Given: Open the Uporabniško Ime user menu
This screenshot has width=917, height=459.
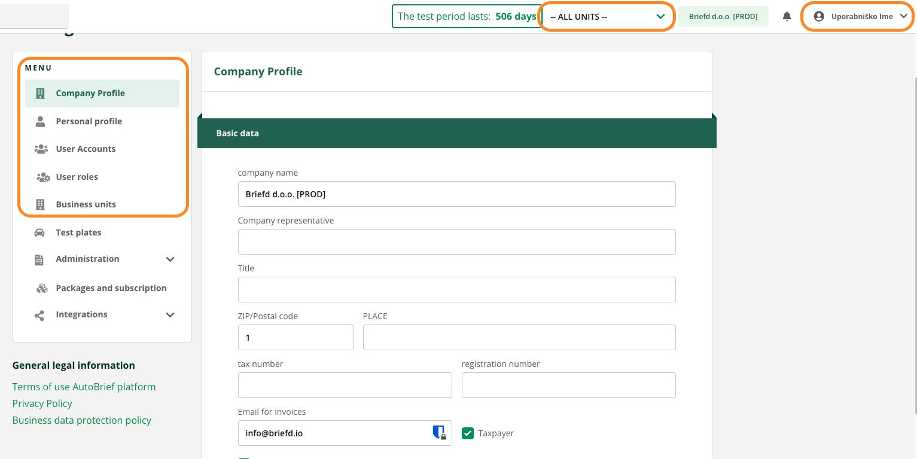Looking at the screenshot, I should click(861, 17).
